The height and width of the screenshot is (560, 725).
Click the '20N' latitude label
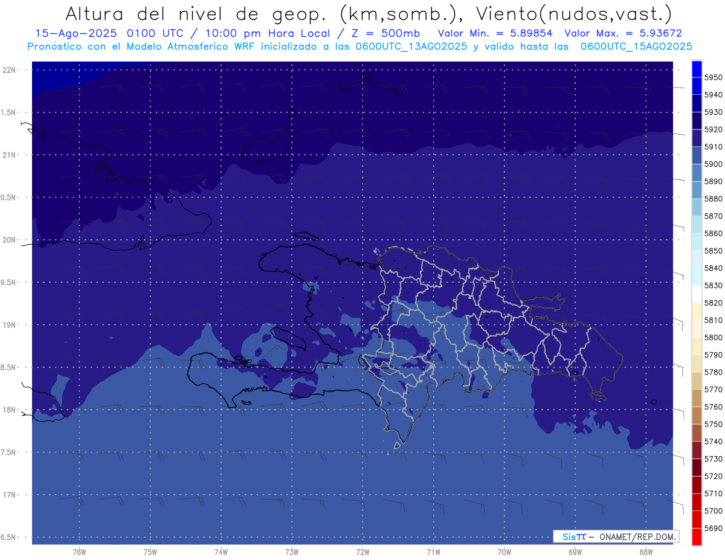point(10,240)
